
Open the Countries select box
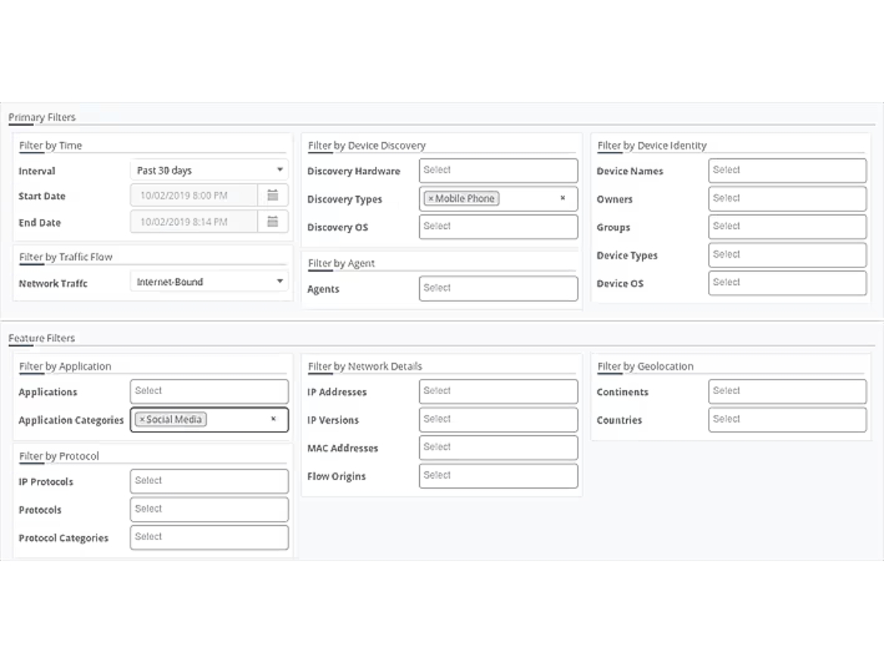tap(787, 420)
